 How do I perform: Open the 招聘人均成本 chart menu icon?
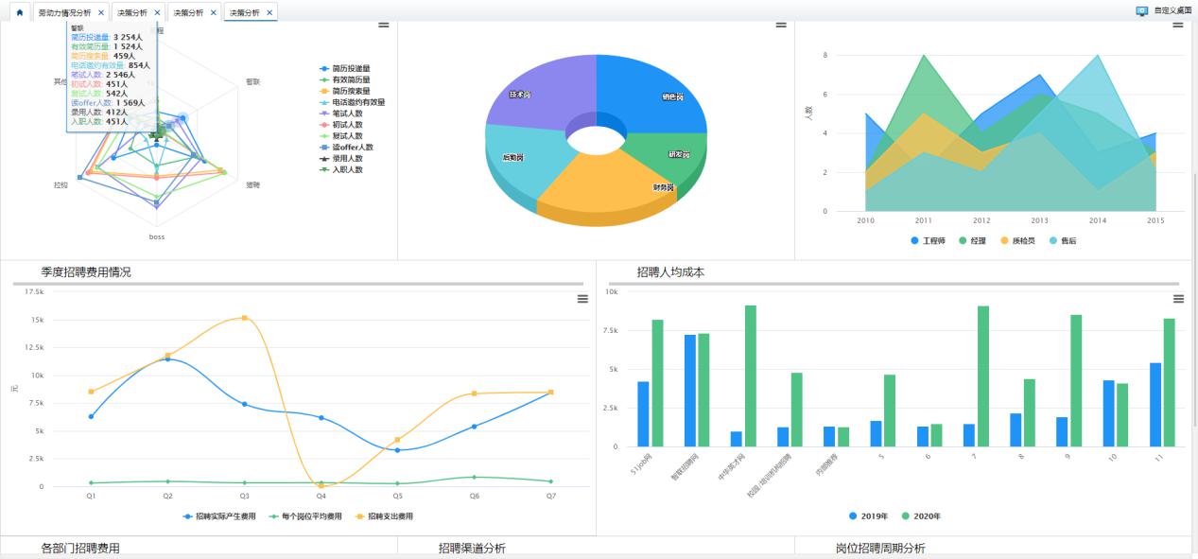tap(1178, 299)
